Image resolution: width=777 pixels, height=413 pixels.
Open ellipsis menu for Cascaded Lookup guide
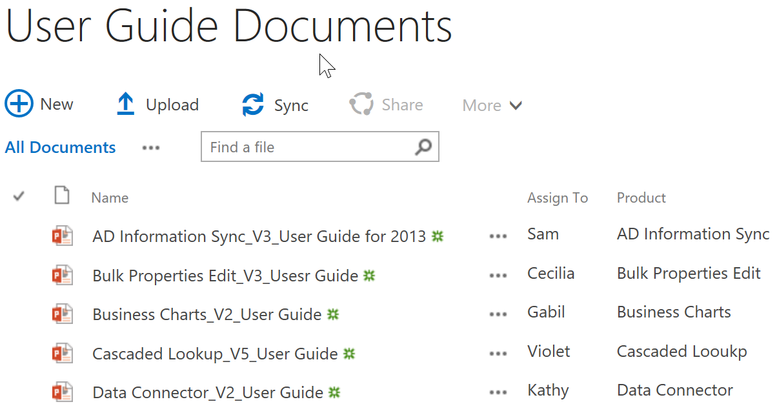[498, 354]
